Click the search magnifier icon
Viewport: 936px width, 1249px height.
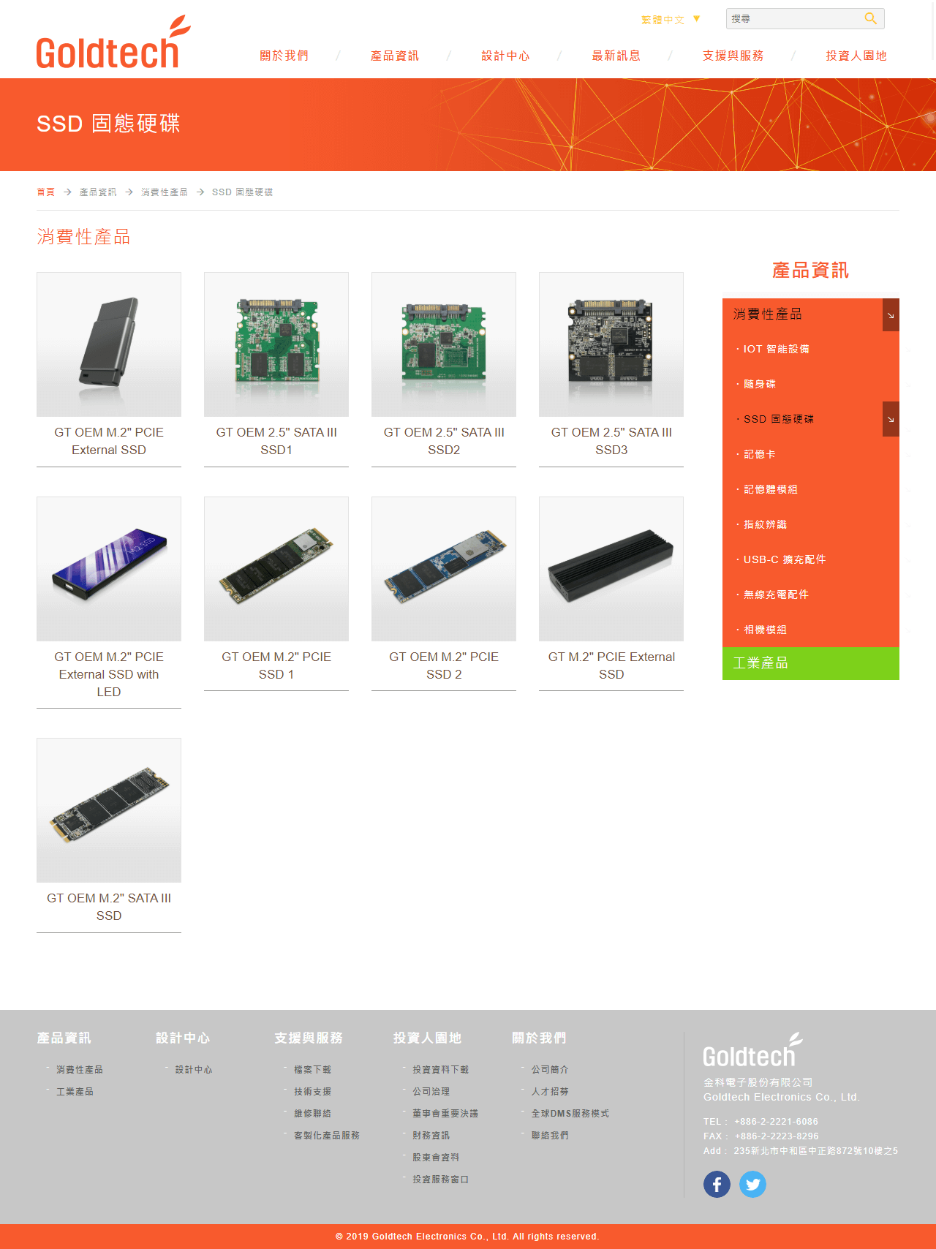870,18
